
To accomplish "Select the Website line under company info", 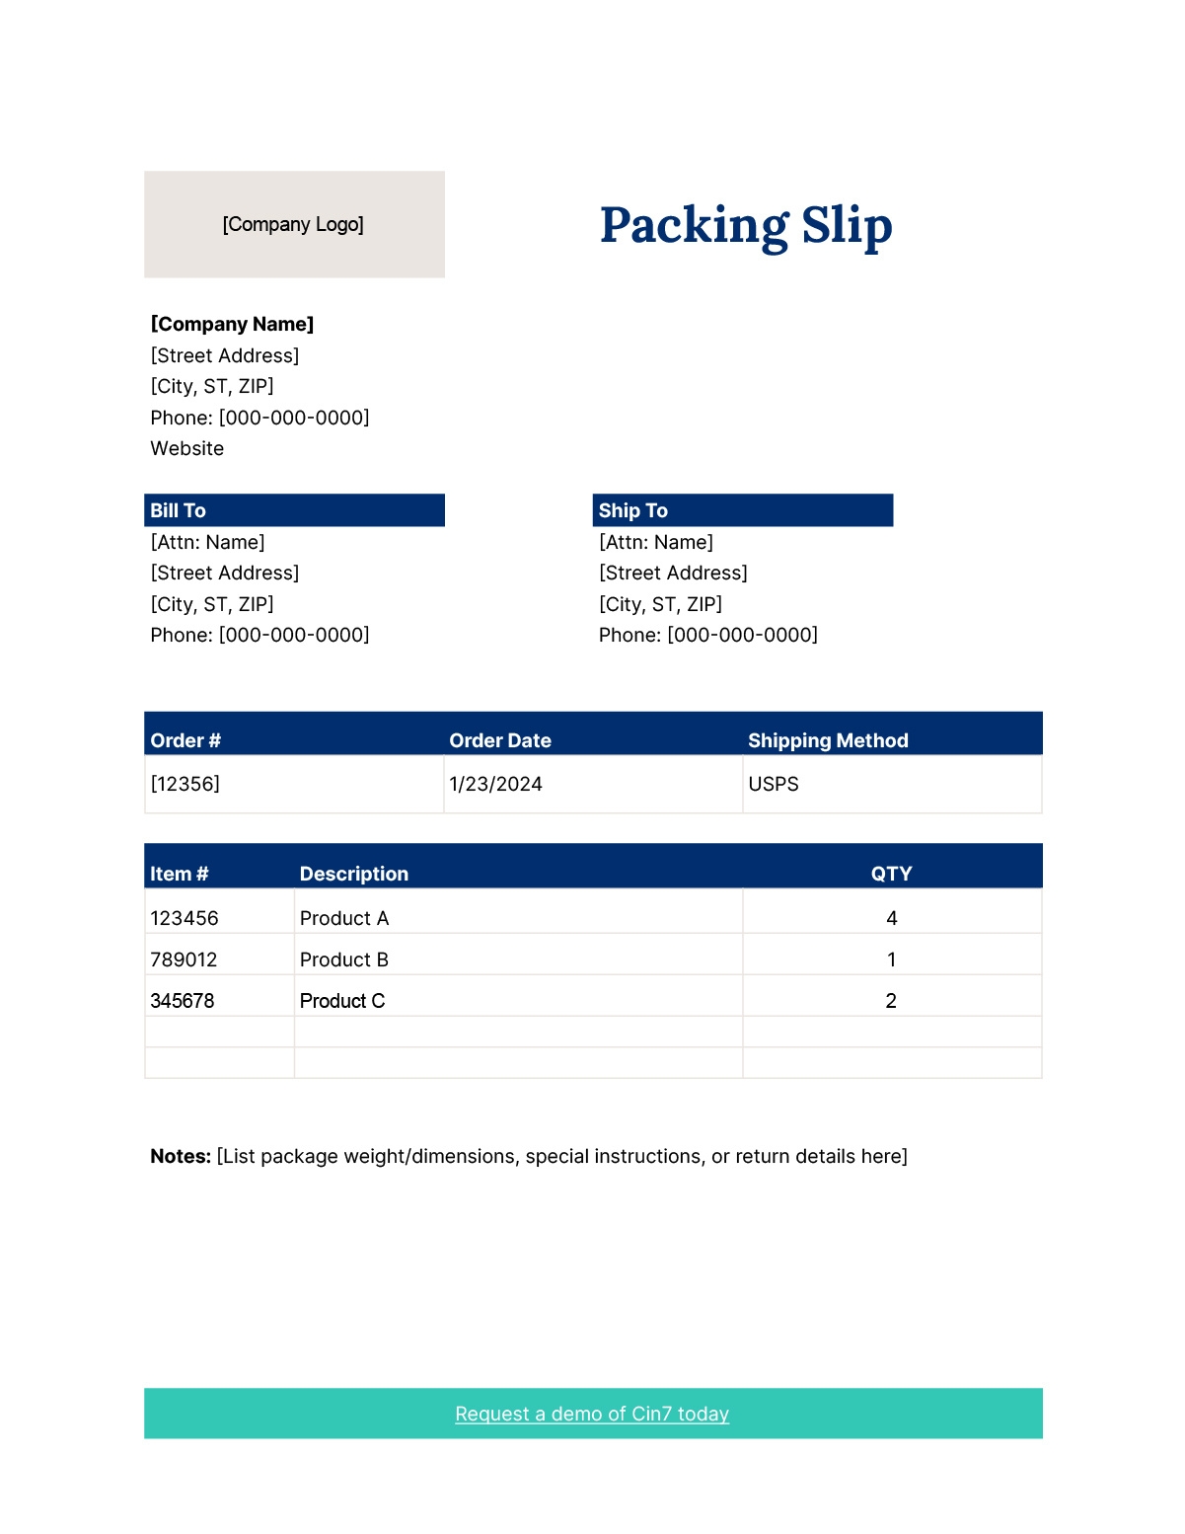I will pos(187,448).
